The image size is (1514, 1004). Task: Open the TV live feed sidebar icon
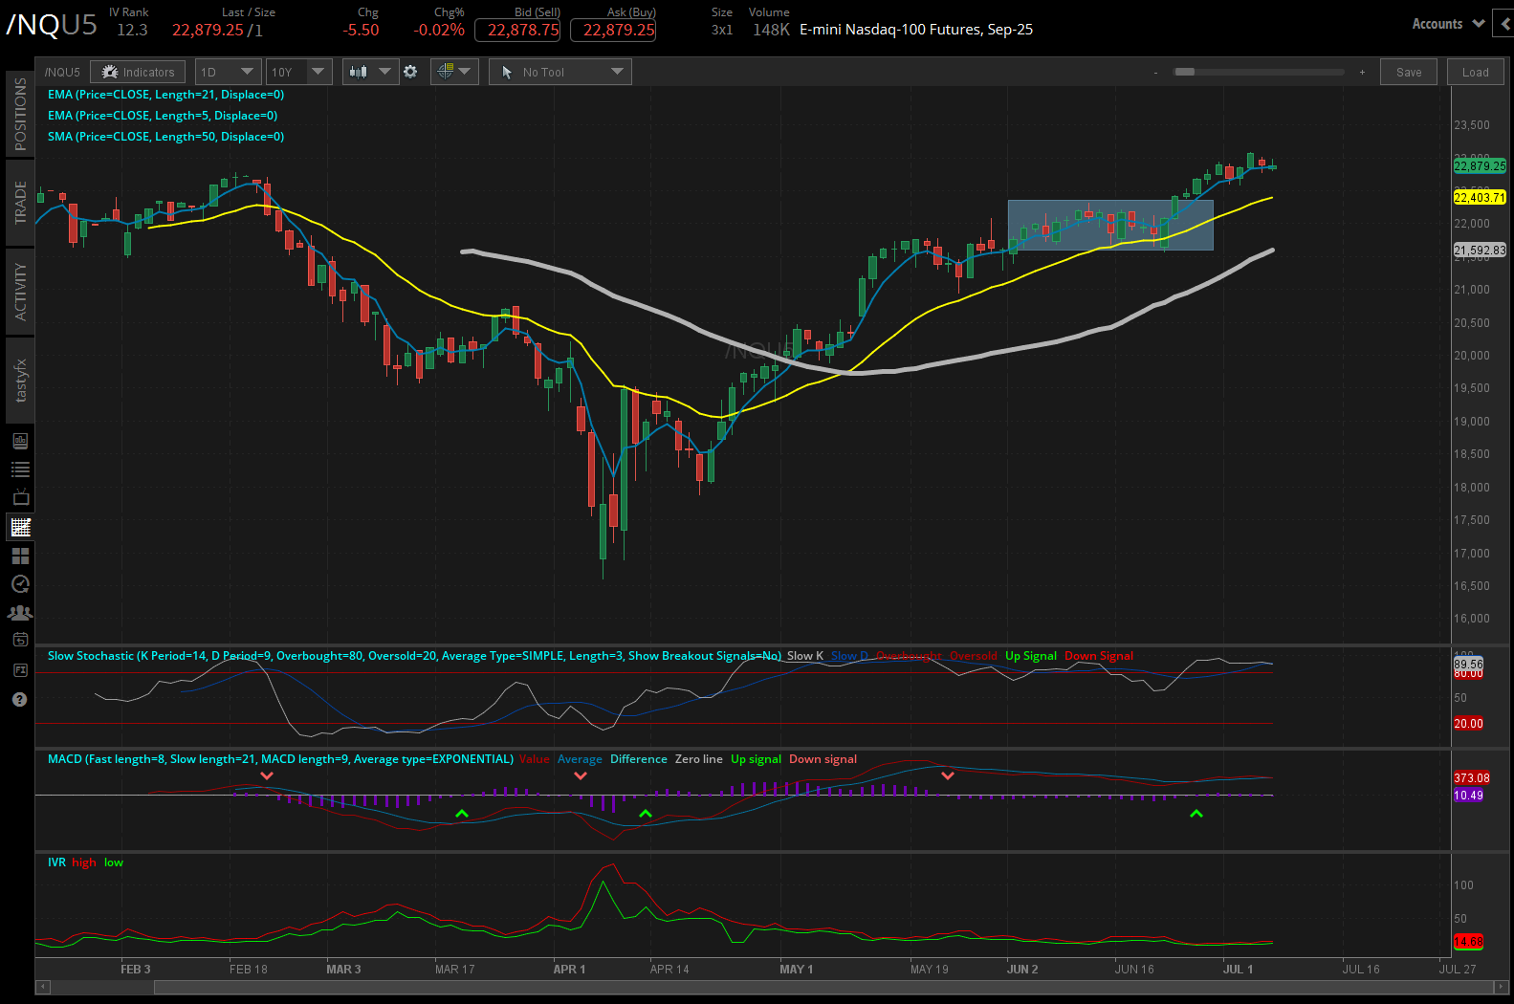[20, 498]
